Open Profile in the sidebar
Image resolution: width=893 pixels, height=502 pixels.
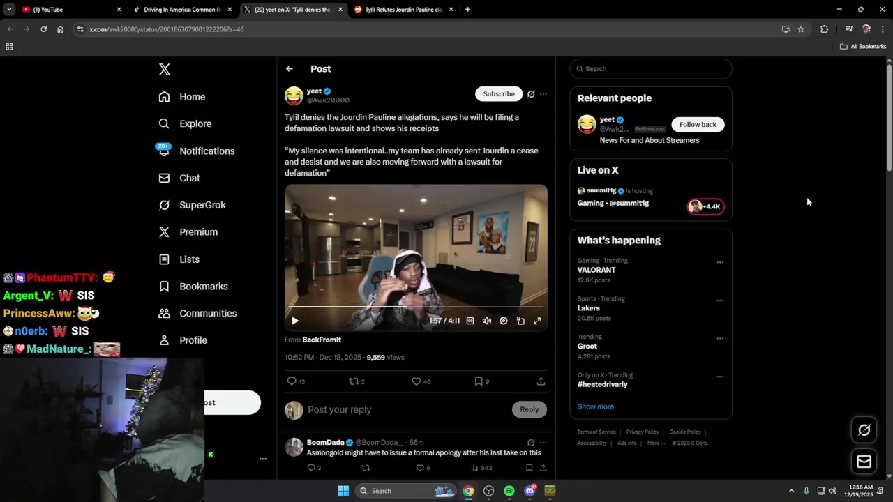(183, 340)
